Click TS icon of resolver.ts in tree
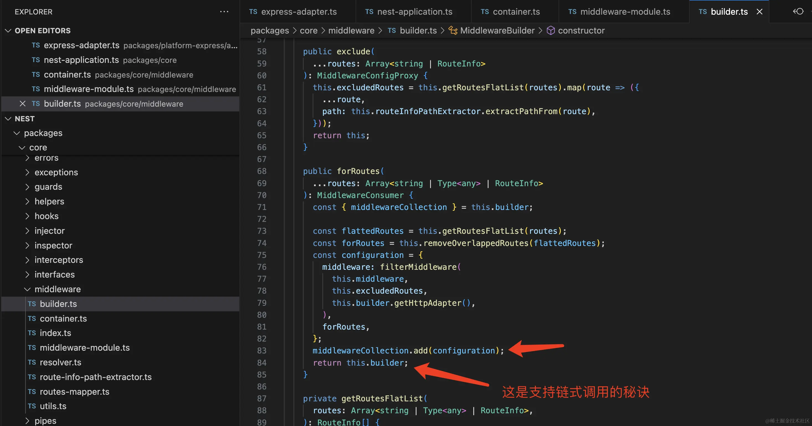Viewport: 812px width, 426px height. (x=32, y=362)
